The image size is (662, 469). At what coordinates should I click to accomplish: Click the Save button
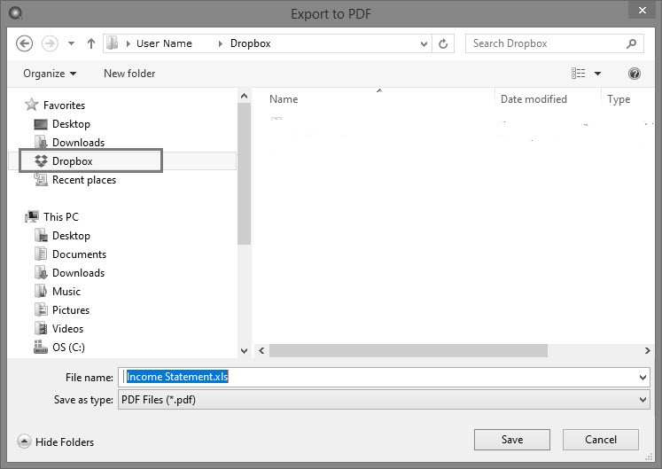click(511, 440)
